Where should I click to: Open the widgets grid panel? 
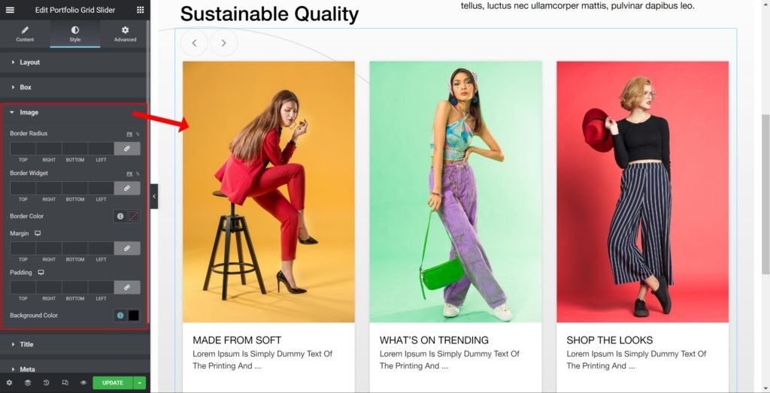pos(140,10)
